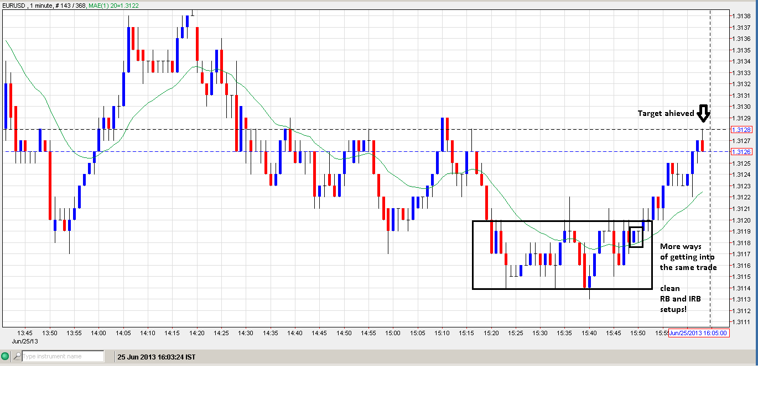758x402 pixels.
Task: Click the 1.3133 price axis label
Action: point(741,73)
